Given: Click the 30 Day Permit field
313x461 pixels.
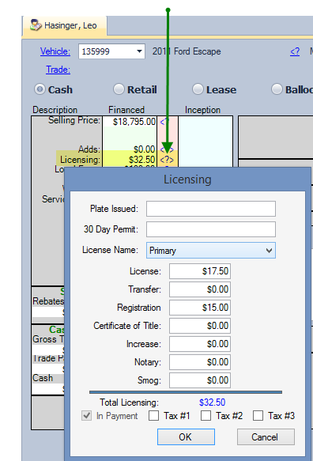Looking at the screenshot, I should pos(211,229).
